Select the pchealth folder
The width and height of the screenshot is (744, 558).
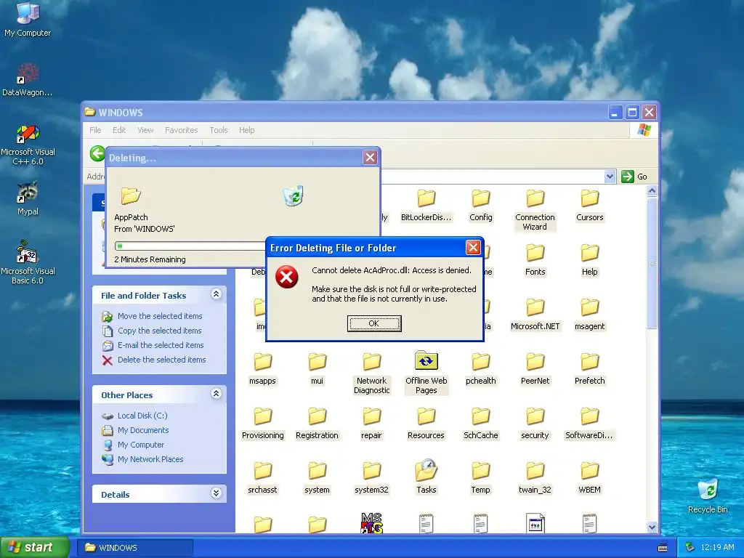(481, 369)
